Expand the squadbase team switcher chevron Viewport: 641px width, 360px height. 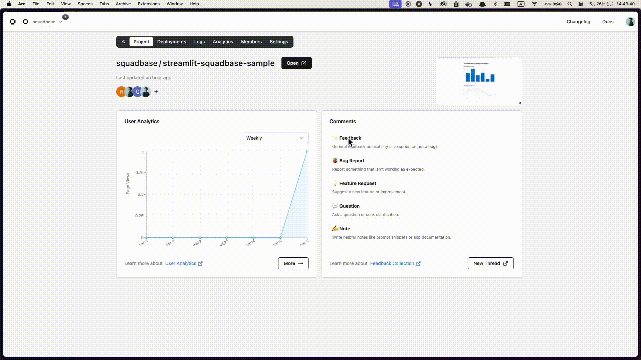pos(61,22)
